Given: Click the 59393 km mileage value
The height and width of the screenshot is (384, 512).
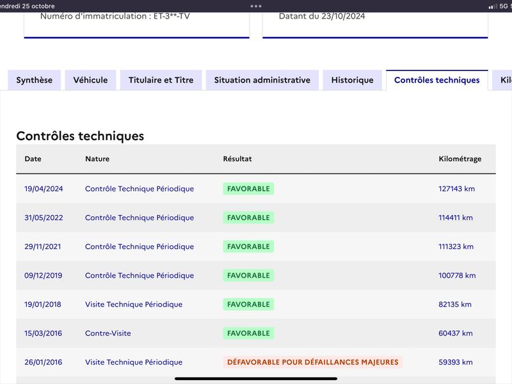Looking at the screenshot, I should coord(456,362).
